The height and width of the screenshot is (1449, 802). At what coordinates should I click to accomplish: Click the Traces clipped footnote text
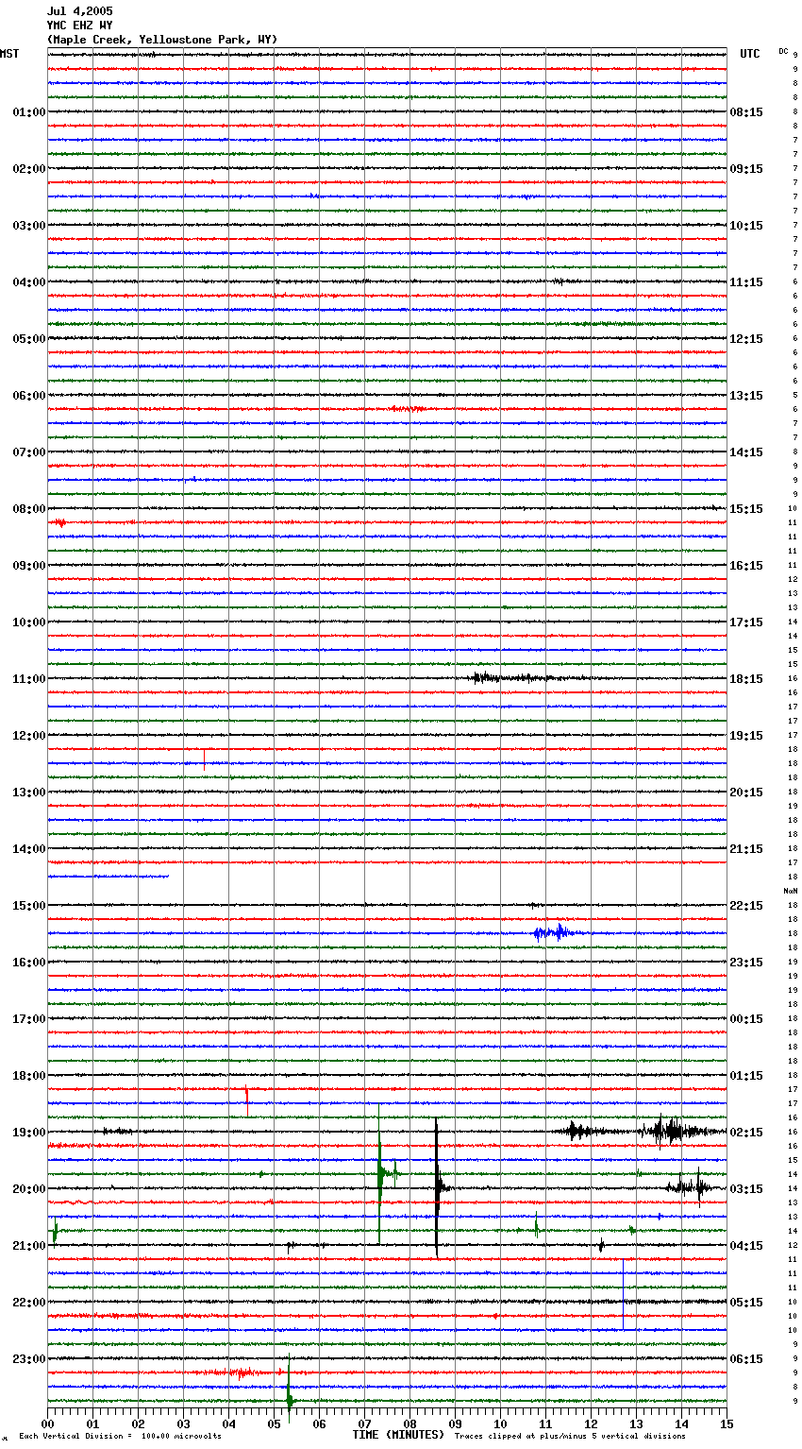570,1437
